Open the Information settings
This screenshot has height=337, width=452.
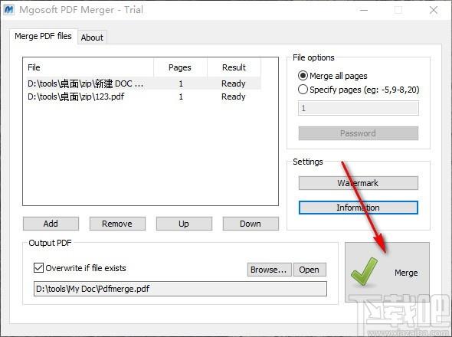[x=359, y=208]
